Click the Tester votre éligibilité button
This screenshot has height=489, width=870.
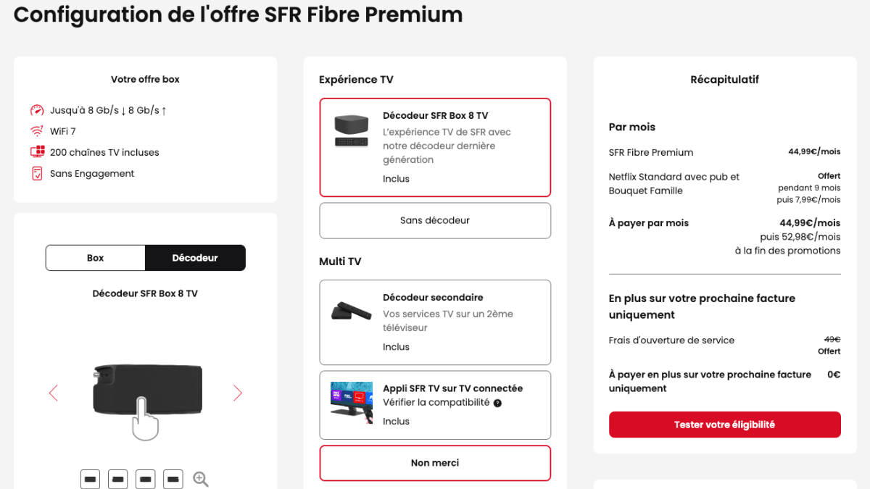[724, 425]
